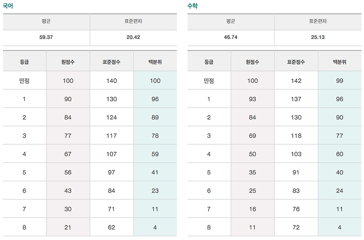
Task: Click the 표준편차 header in 국어 table
Action: click(133, 21)
